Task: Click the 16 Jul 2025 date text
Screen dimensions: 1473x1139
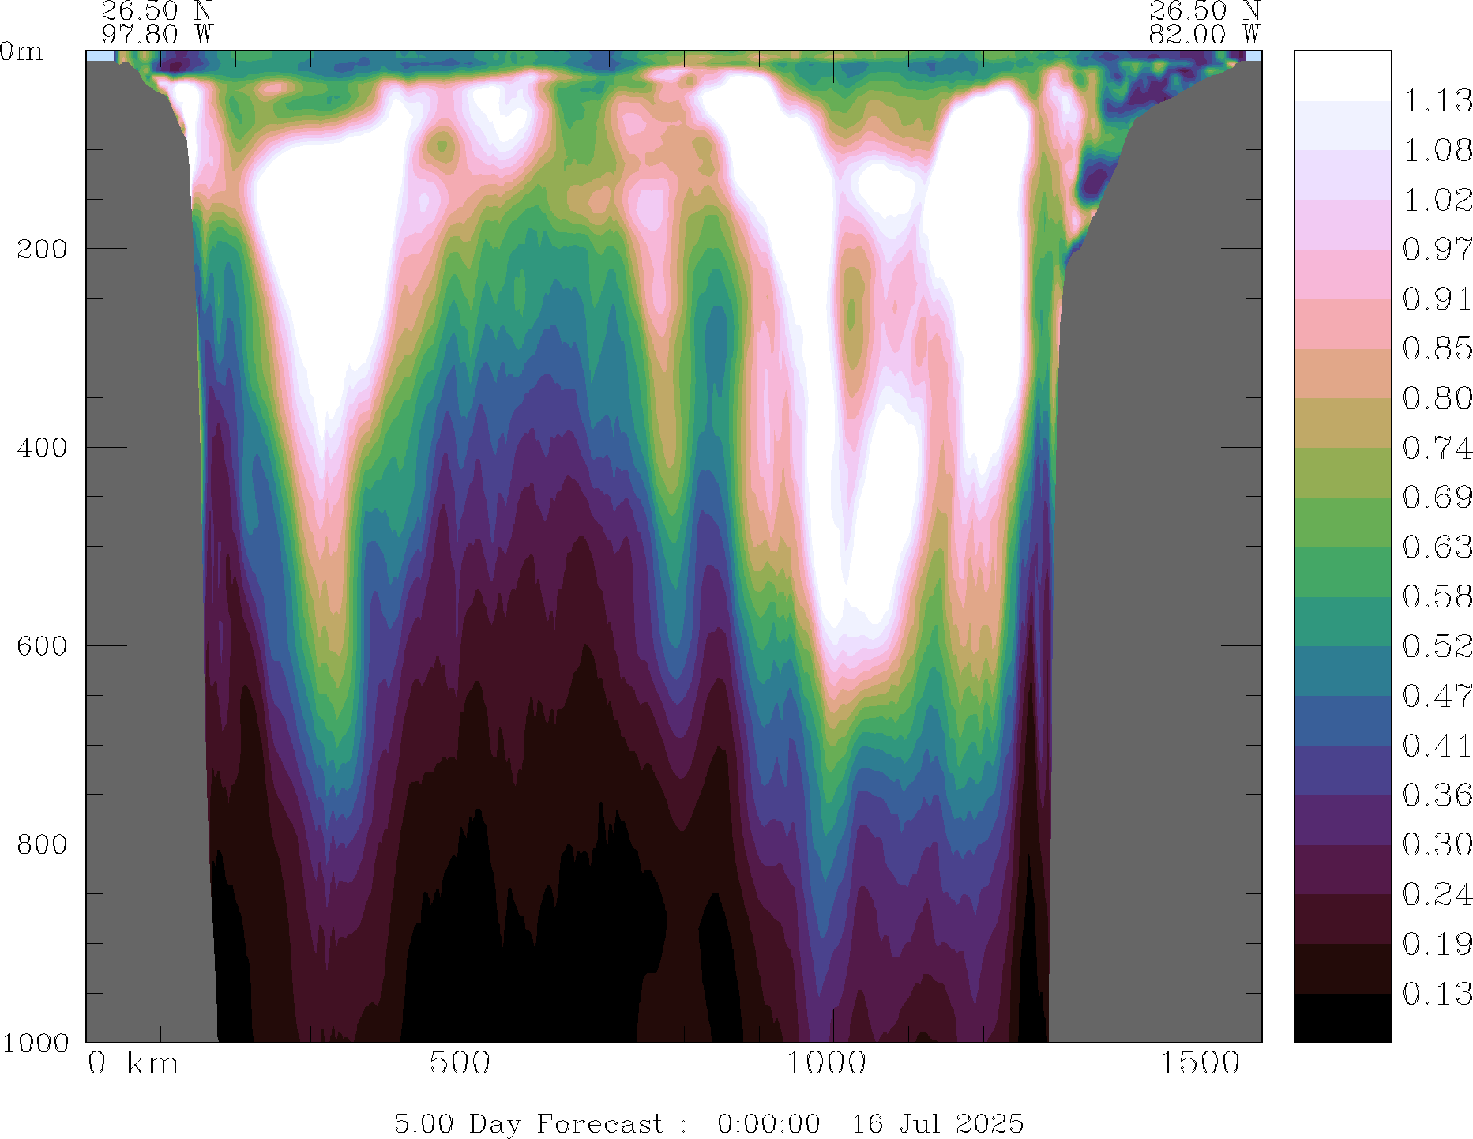Action: coord(937,1123)
